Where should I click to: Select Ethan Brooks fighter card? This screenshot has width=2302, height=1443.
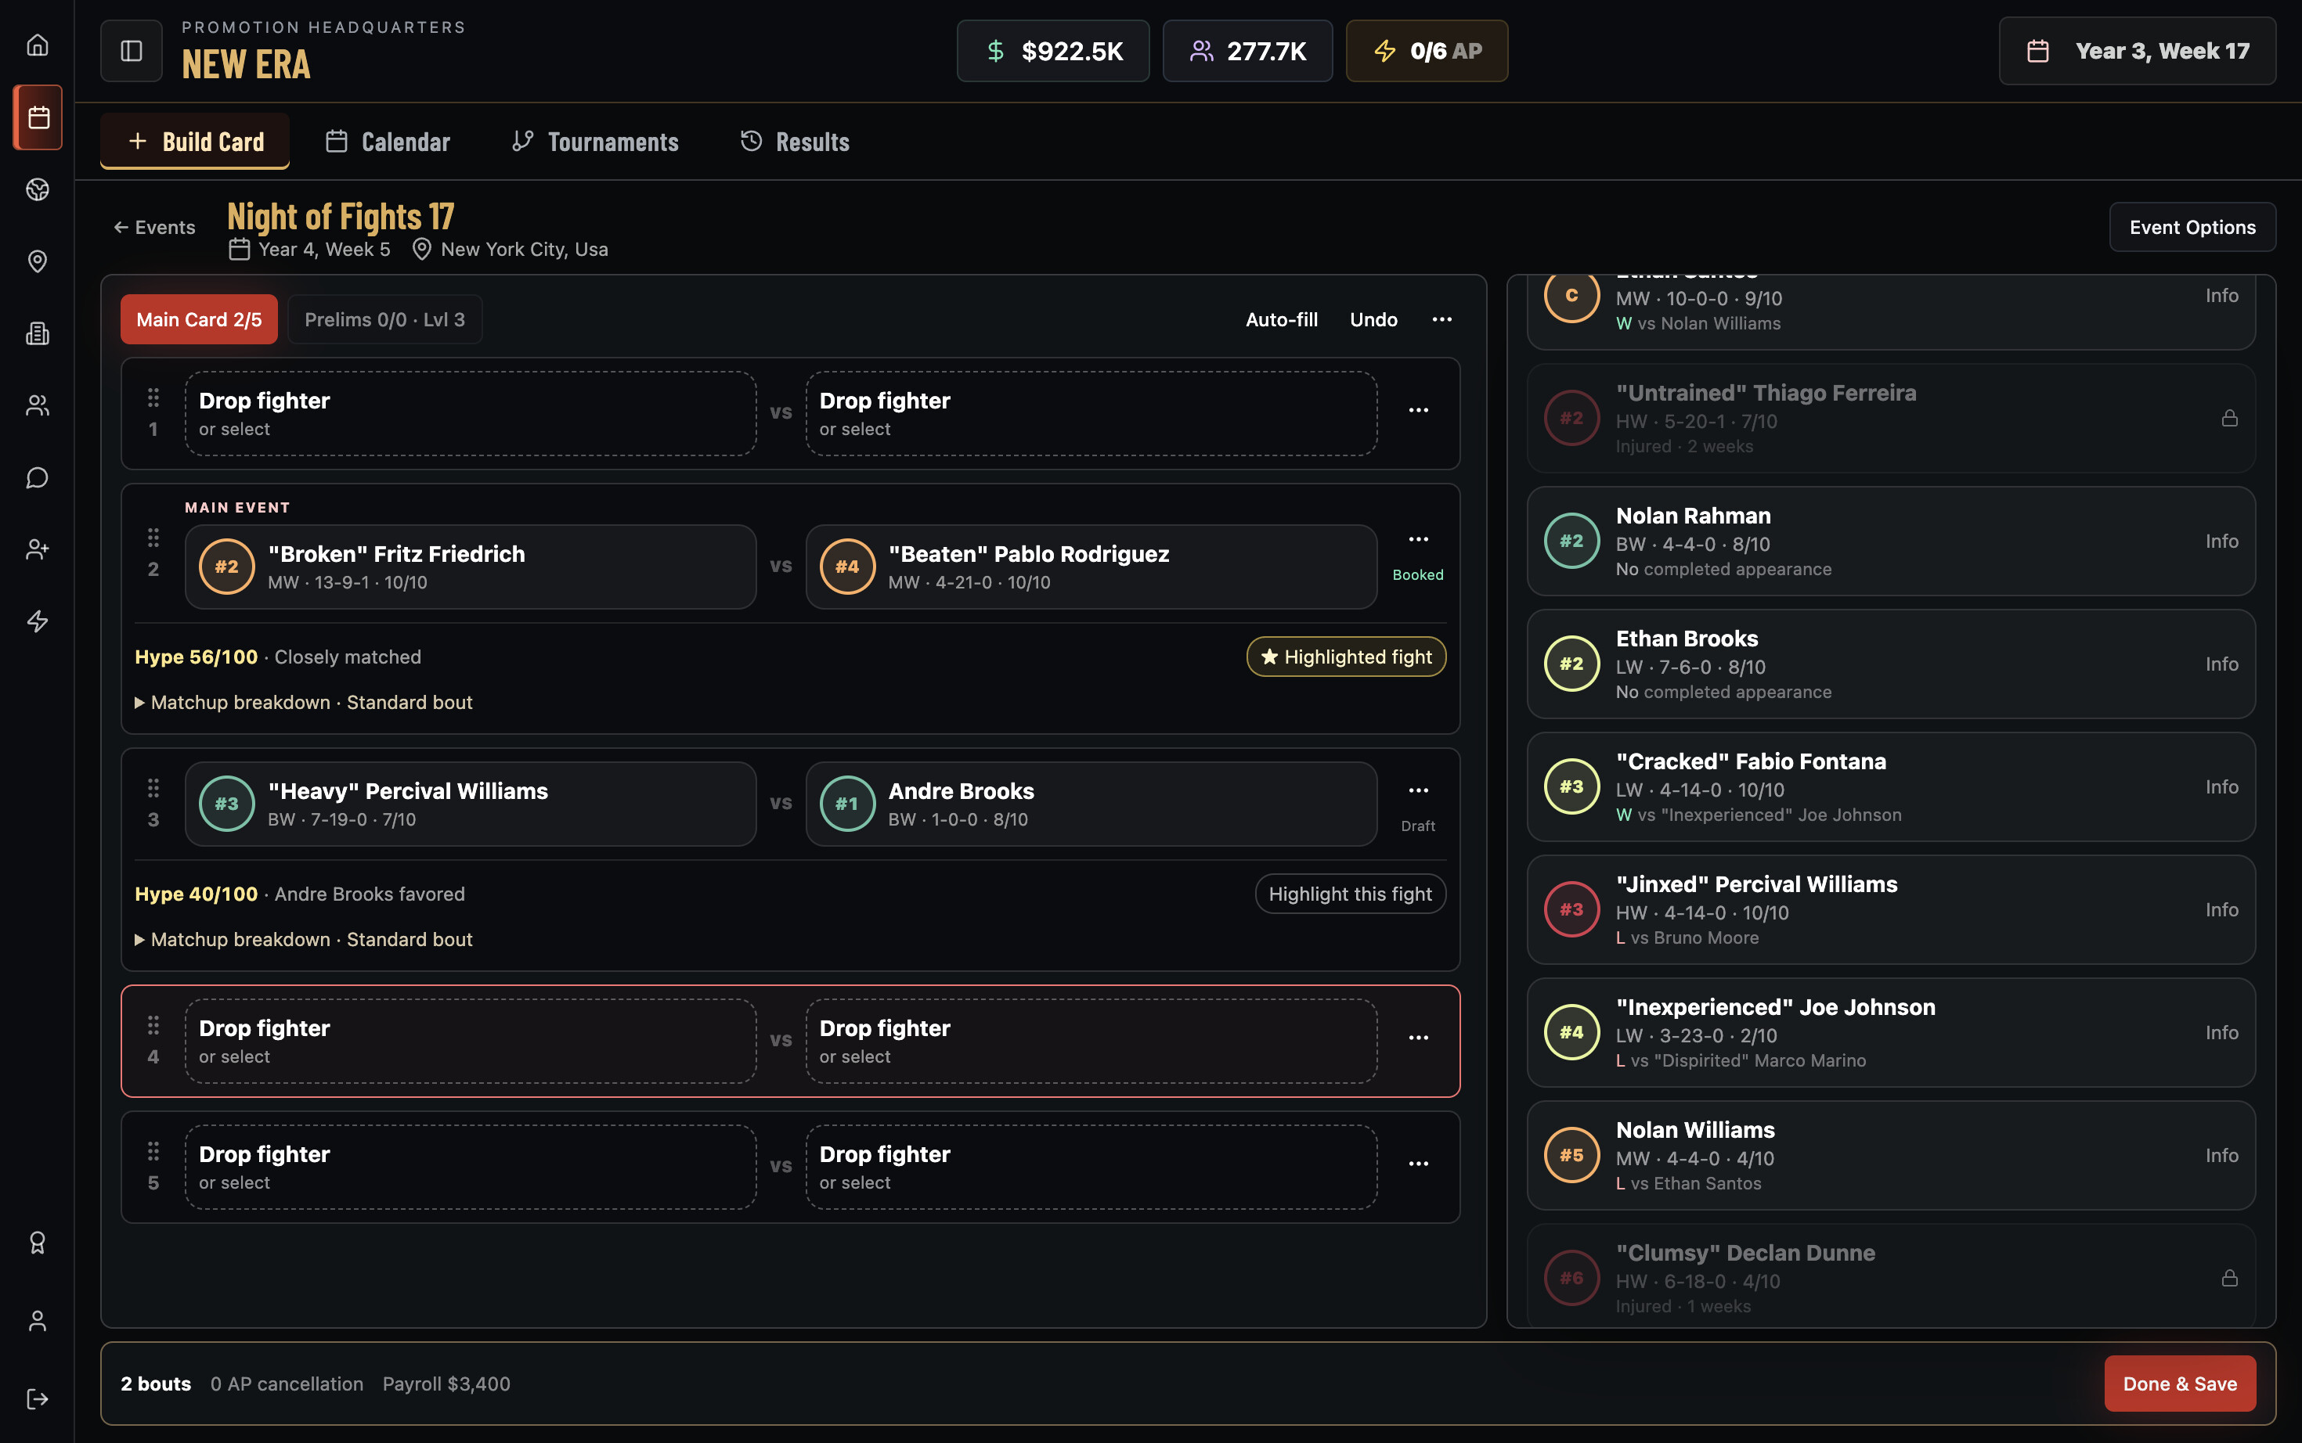(x=1890, y=664)
